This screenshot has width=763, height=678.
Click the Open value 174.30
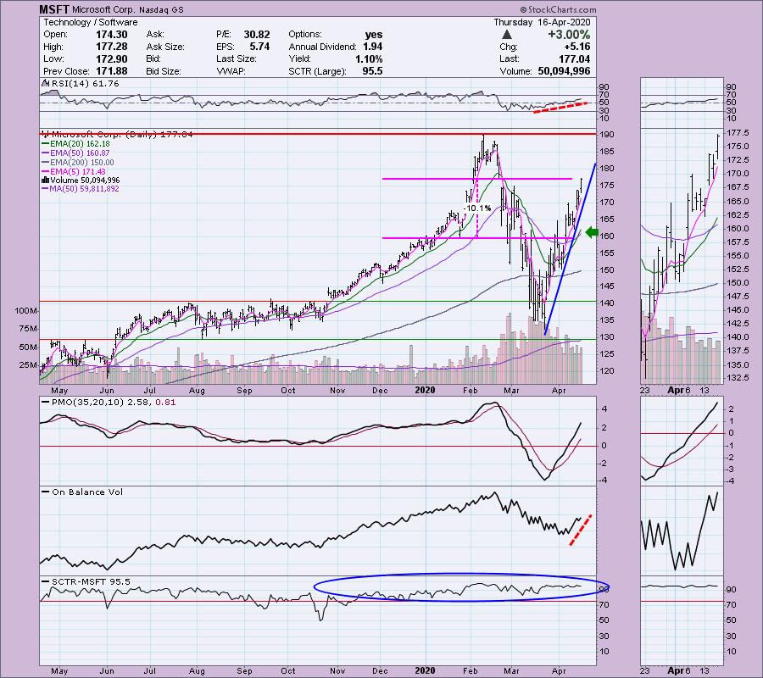[x=111, y=35]
